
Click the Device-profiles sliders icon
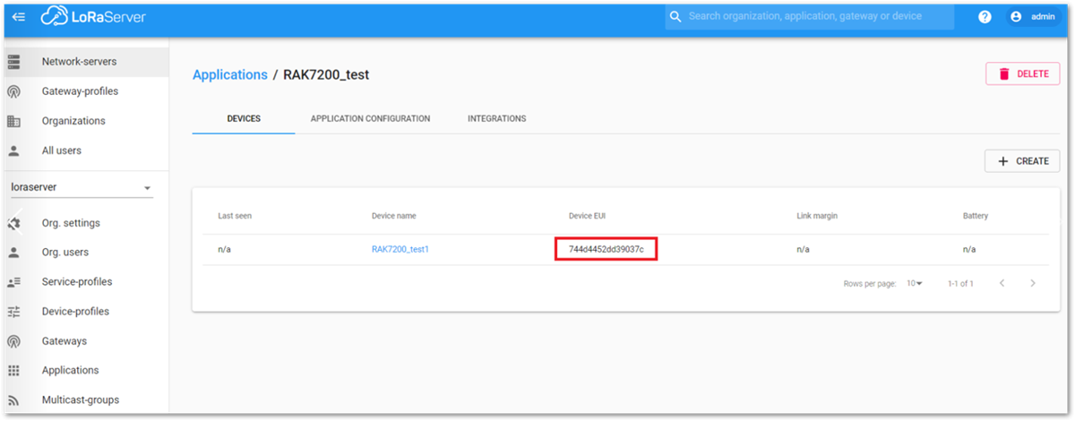13,312
